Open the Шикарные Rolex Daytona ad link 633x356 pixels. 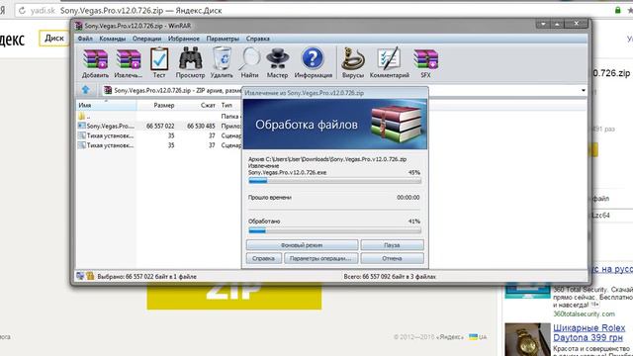click(588, 332)
